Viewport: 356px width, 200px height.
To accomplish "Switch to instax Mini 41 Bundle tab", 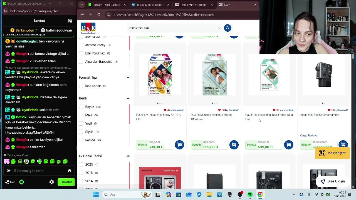I will tap(194, 5).
